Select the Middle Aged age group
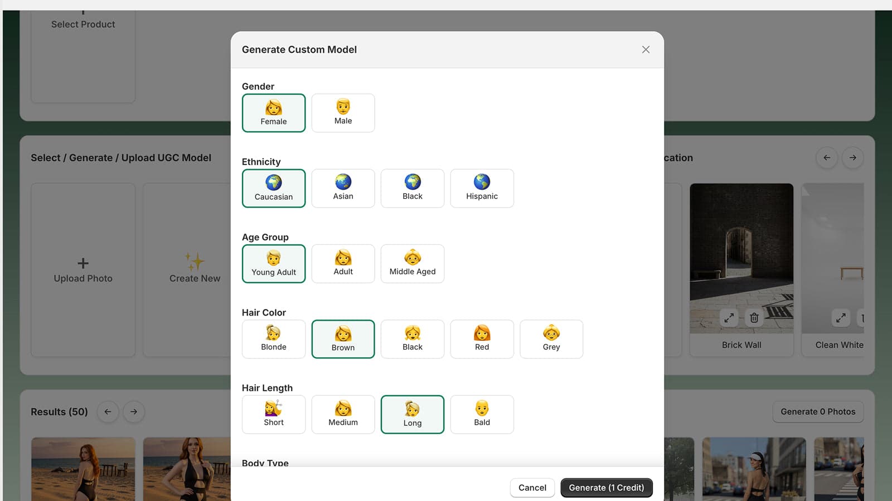The image size is (892, 501). [x=412, y=263]
